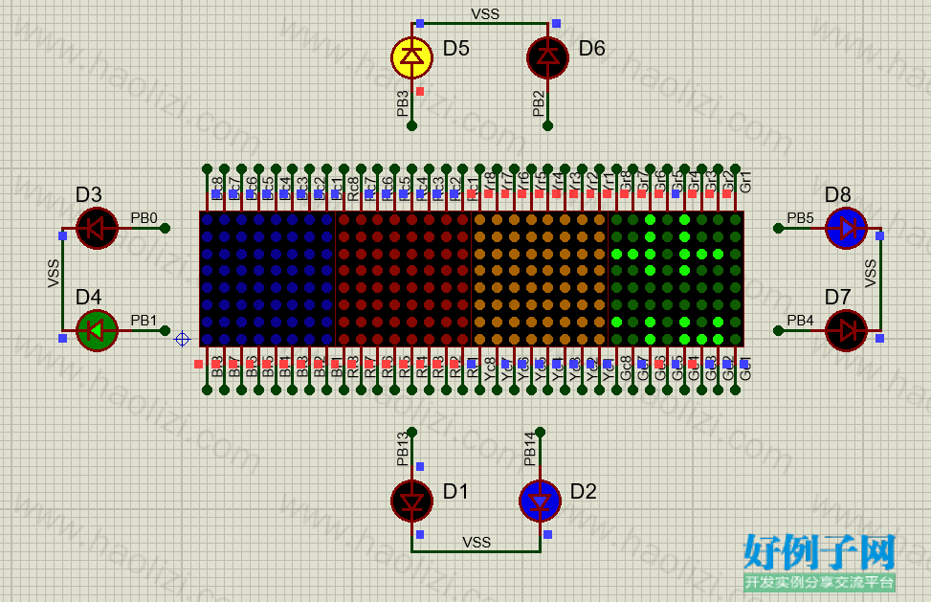Click the PB3 terminal label
This screenshot has height=602, width=931.
pos(403,103)
